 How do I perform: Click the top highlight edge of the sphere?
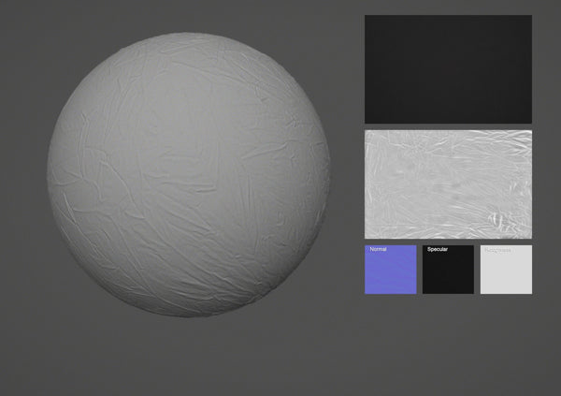pyautogui.click(x=187, y=37)
